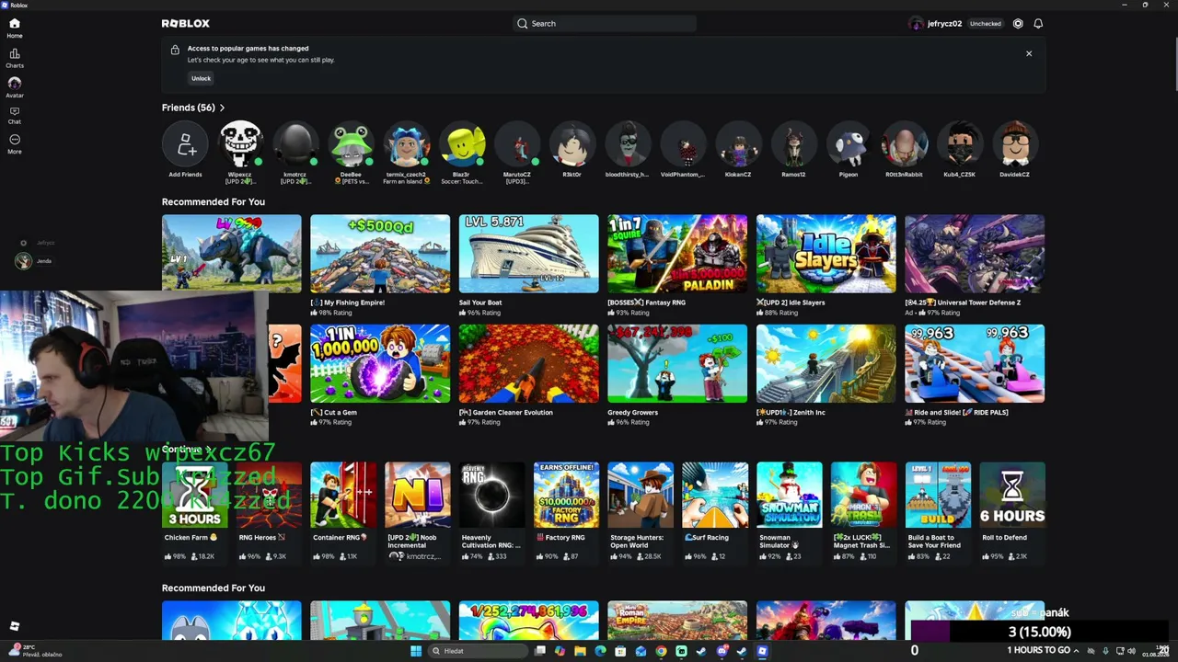Screen dimensions: 1178x662
Task: Open the Friends (56) heading link
Action: [x=188, y=108]
